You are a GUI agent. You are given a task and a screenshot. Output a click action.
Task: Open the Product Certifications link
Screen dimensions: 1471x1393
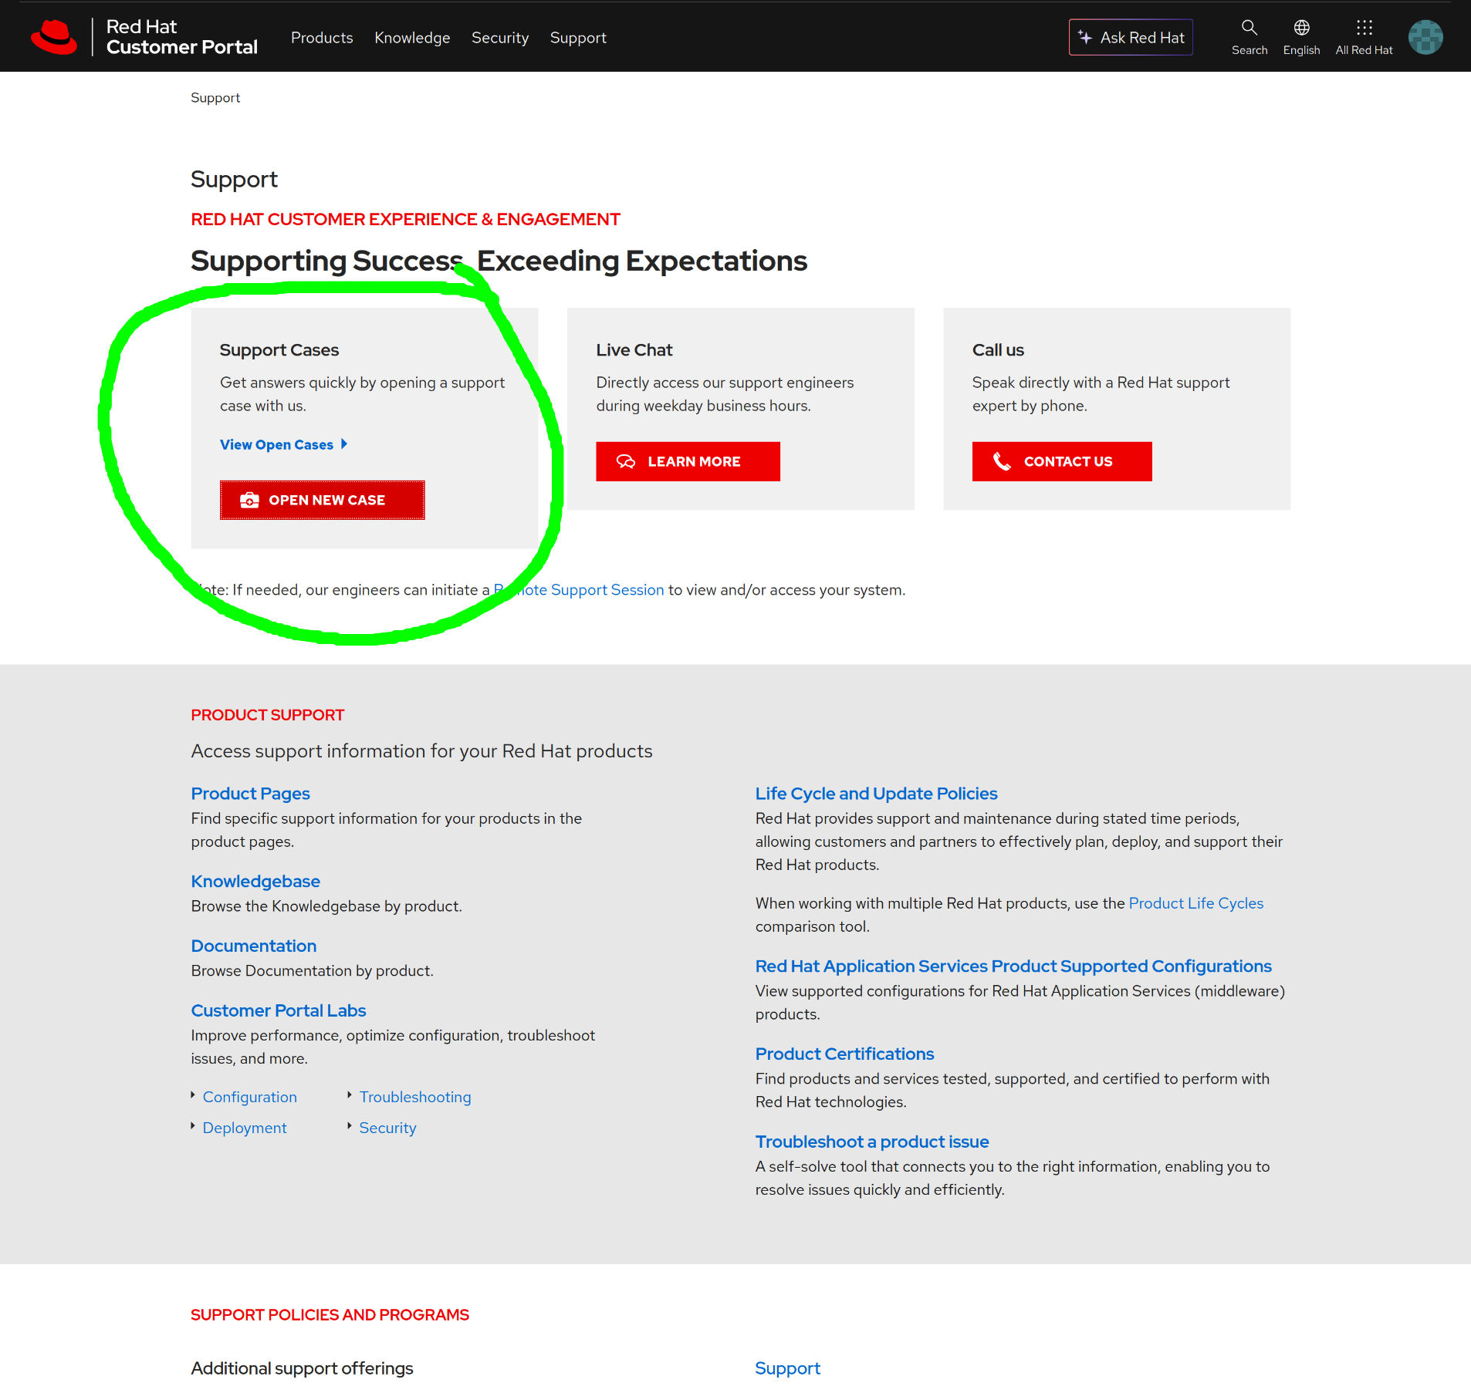pos(844,1054)
